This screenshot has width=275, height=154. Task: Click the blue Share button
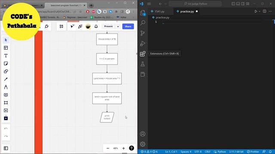coord(128,27)
